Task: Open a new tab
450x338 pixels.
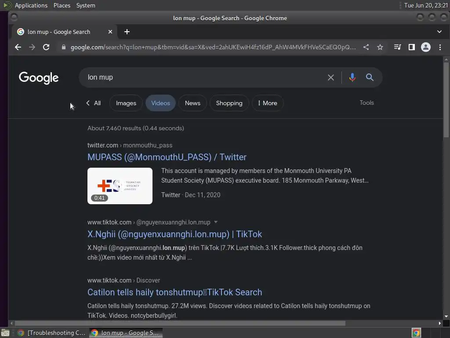Action: click(127, 32)
